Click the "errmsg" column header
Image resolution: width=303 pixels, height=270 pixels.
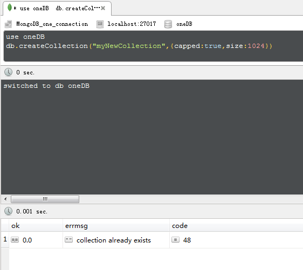point(116,226)
